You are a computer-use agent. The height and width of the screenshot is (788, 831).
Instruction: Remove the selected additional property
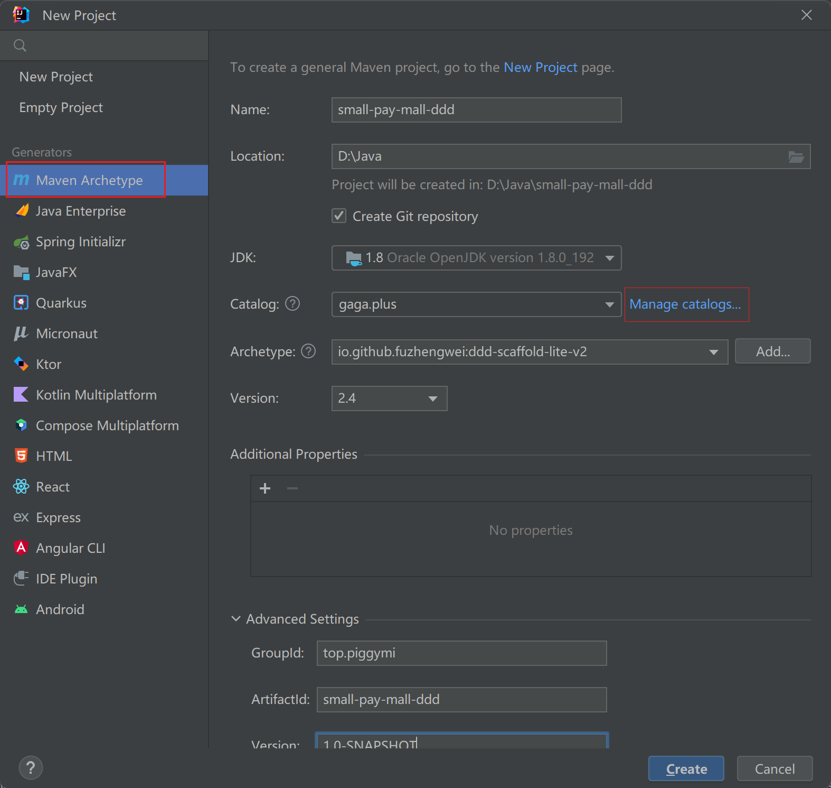[x=292, y=488]
